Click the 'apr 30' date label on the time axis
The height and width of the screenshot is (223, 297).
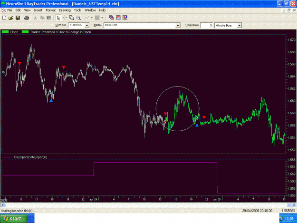pyautogui.click(x=217, y=199)
